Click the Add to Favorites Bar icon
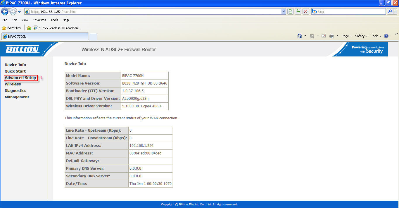Viewport: 399px width, 208px height. tap(29, 28)
